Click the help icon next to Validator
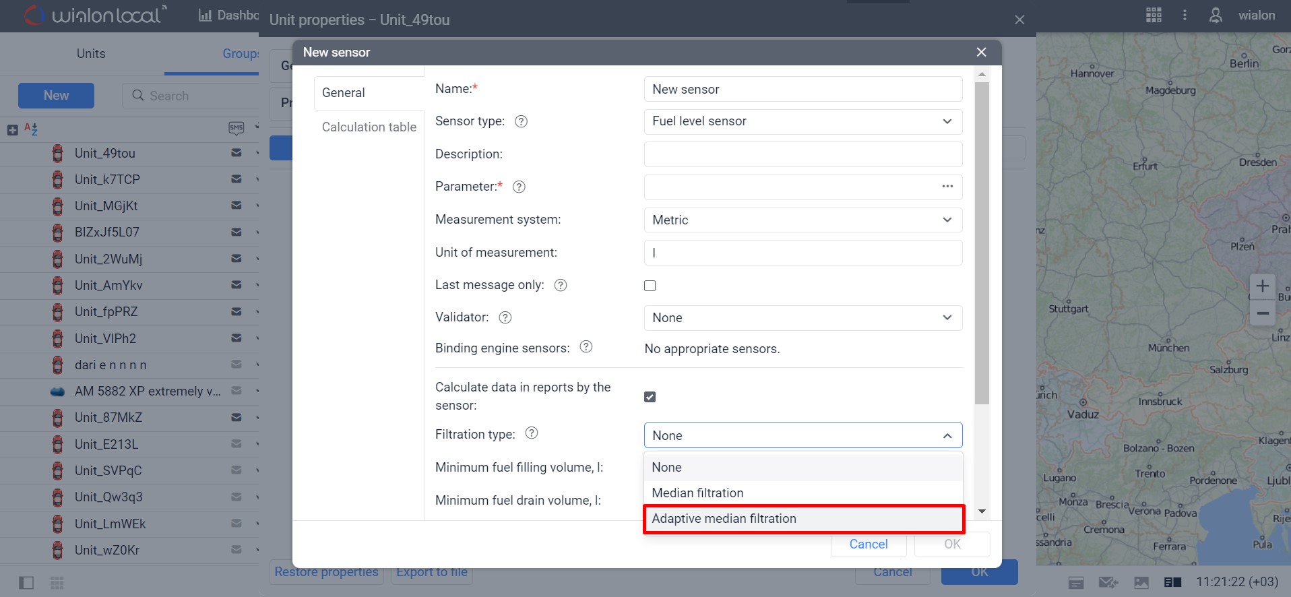Viewport: 1291px width, 597px height. click(x=505, y=317)
